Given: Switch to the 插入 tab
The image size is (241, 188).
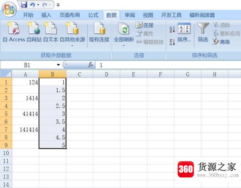Looking at the screenshot, I should (x=46, y=15).
